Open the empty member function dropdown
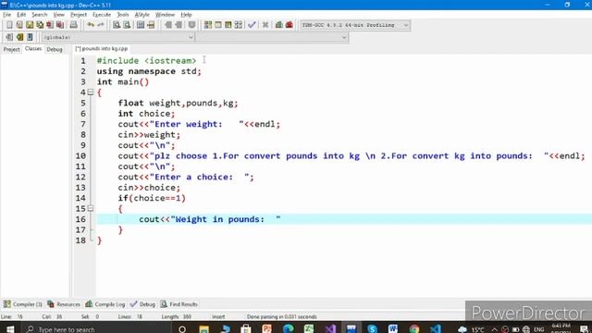This screenshot has height=333, width=592. [272, 37]
